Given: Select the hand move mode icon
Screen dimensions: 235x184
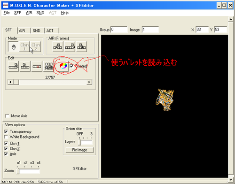Looking at the screenshot, I should pos(13,46).
